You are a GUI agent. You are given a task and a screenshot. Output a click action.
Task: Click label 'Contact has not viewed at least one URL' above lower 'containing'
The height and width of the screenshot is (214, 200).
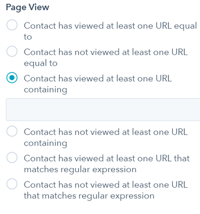(106, 132)
